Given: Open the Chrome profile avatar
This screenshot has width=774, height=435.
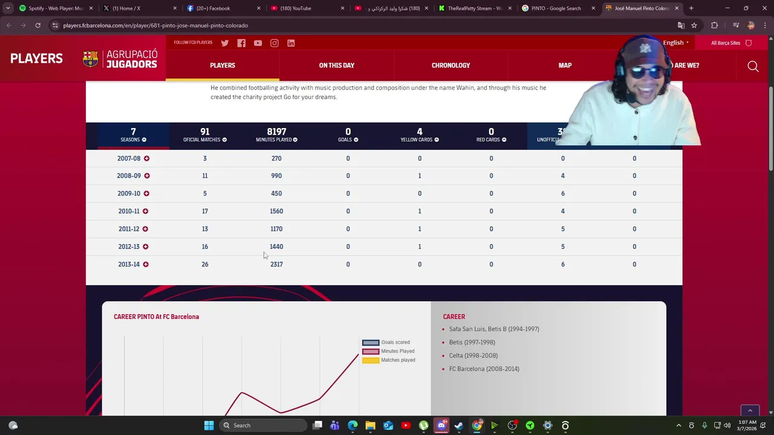Looking at the screenshot, I should click(x=750, y=25).
